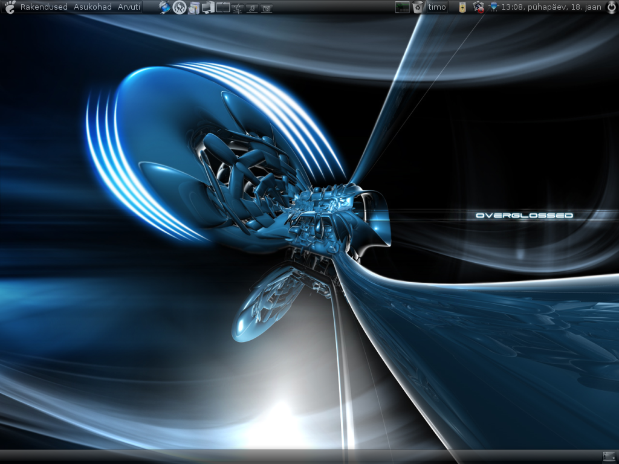Open the twin-window file manager launcher
619x464 pixels.
223,7
